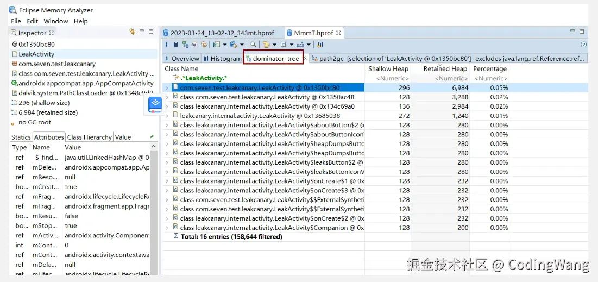Screen dimensions: 598x282
Task: Open the dominator tree toolbar icon
Action: tap(185, 45)
